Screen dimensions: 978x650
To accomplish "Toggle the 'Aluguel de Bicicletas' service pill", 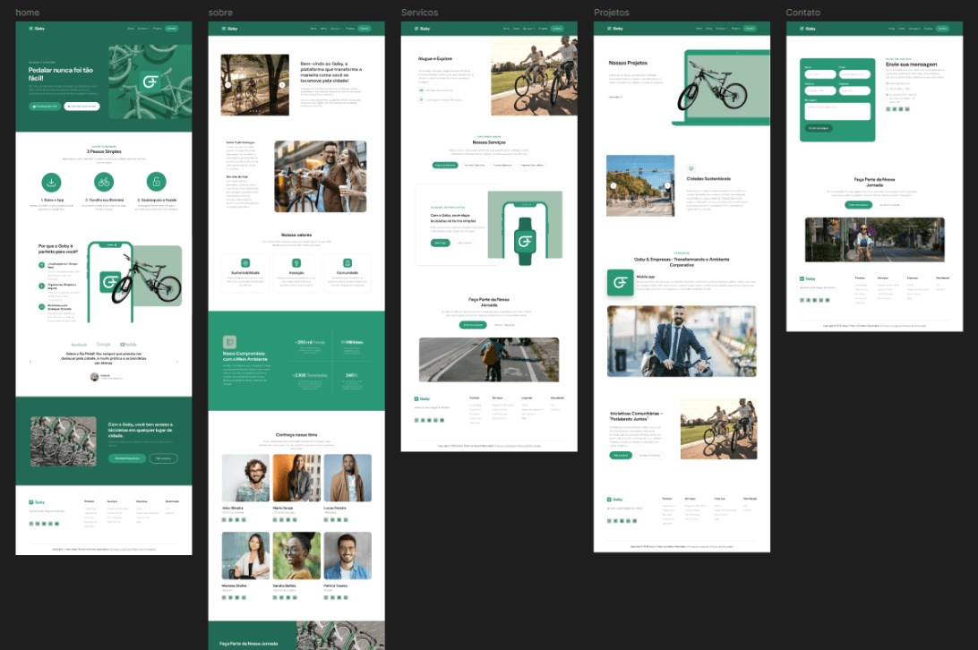I will click(x=446, y=165).
